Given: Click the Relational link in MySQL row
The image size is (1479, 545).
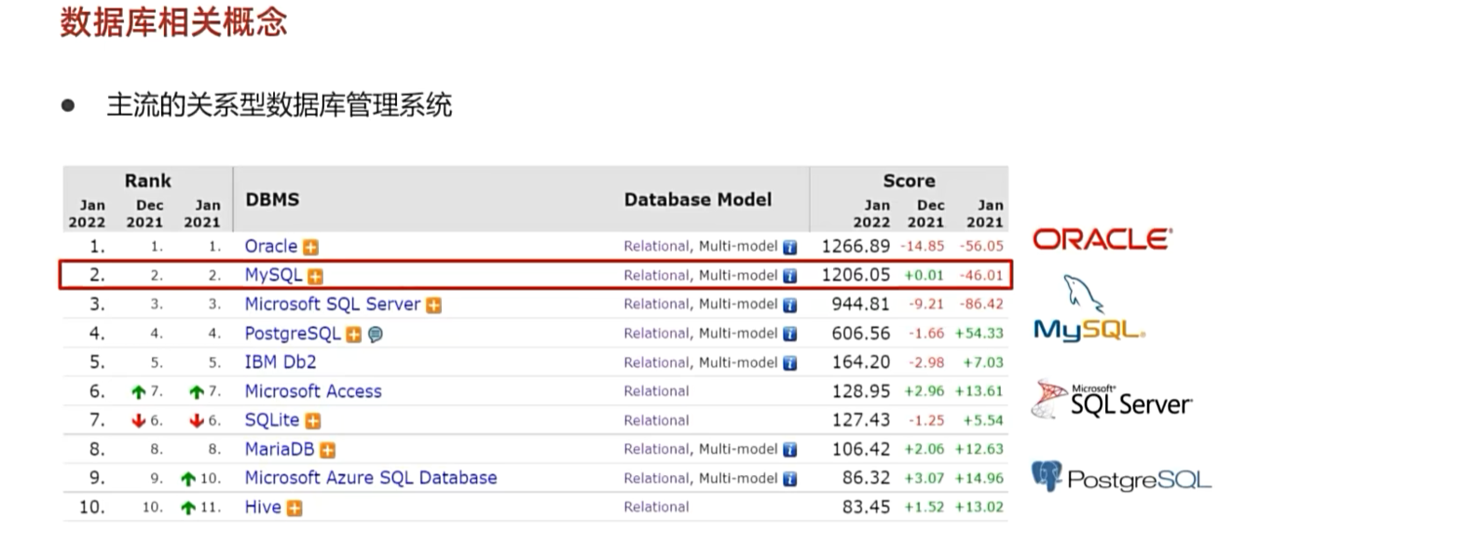Looking at the screenshot, I should coord(657,275).
